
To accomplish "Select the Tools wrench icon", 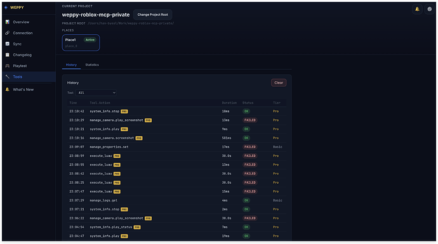I will (8, 77).
